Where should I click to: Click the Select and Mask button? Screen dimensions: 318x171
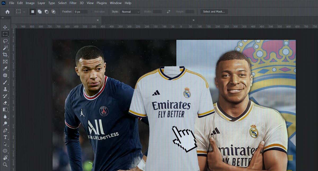click(x=214, y=12)
